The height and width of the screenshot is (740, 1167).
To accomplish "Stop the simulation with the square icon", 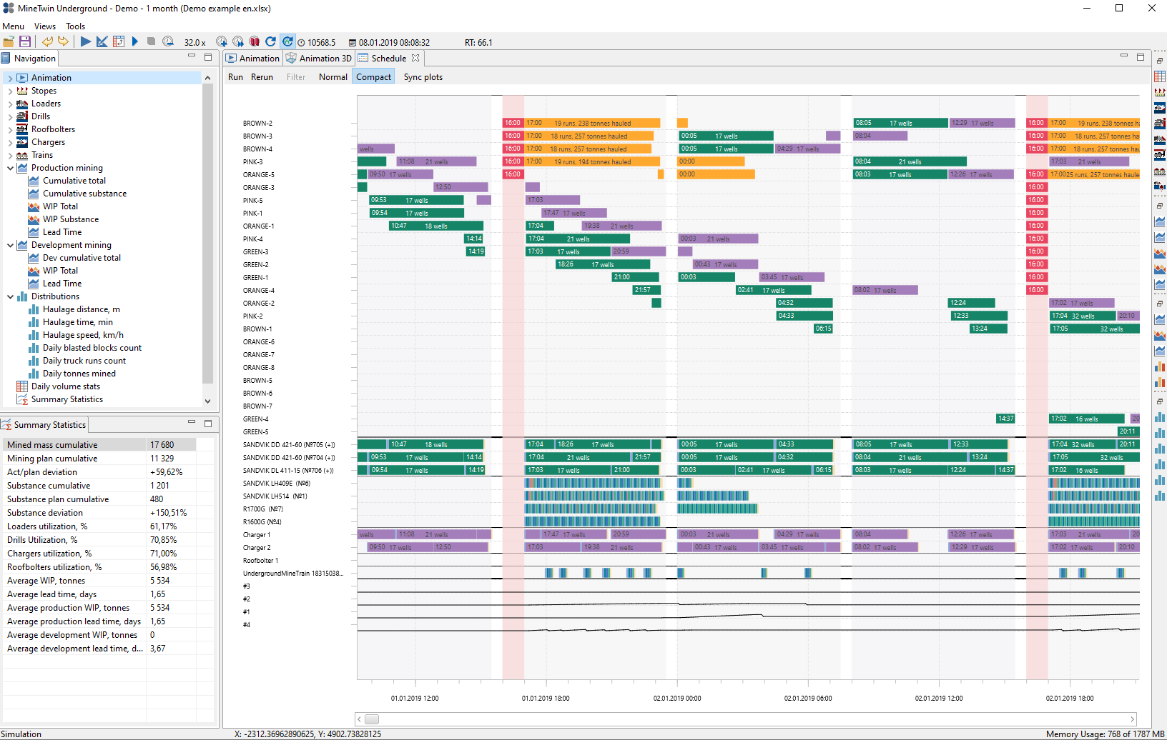I will 151,41.
